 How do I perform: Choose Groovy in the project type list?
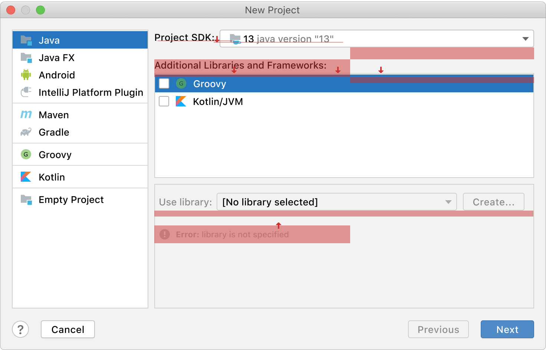tap(55, 155)
